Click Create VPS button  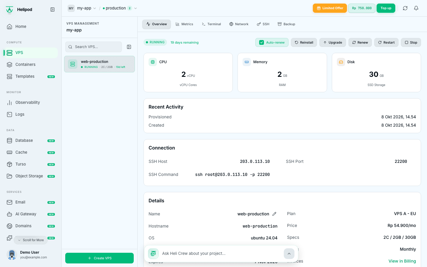(x=99, y=258)
